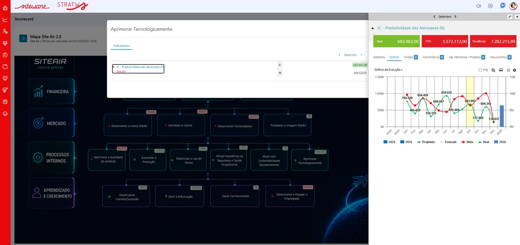Open the Gráfico de Evolução dropdown
Screen dimensions: 520x245
[x=388, y=70]
